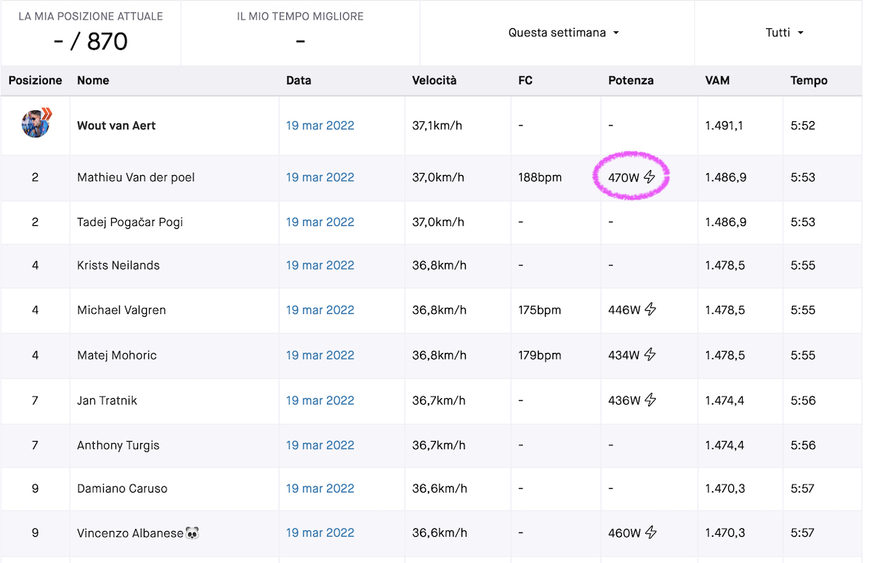Select the name Matej Mohoric
872x563 pixels.
(117, 355)
